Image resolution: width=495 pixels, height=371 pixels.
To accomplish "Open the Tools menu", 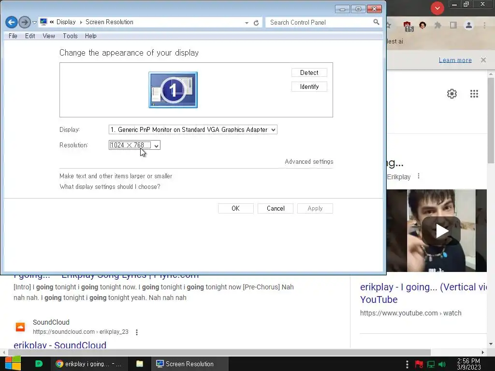I will pos(70,36).
